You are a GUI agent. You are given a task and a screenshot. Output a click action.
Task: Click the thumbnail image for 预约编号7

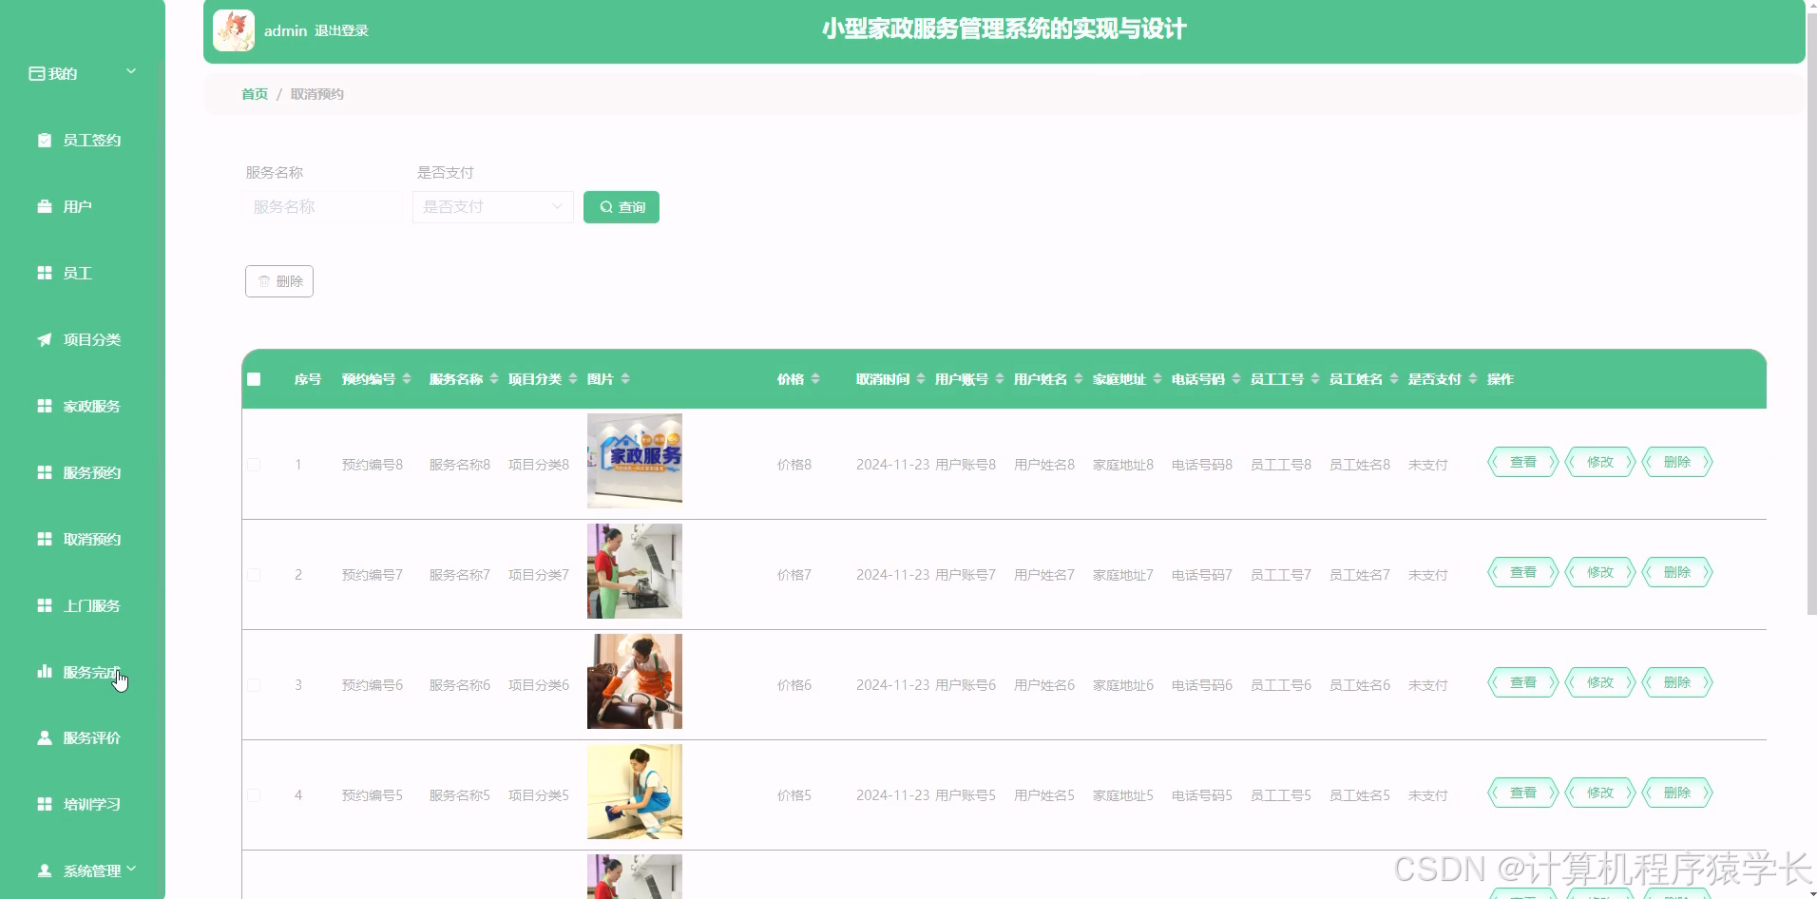click(x=635, y=571)
